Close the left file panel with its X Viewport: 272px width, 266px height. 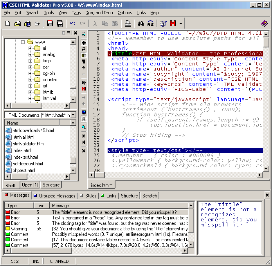pos(76,33)
